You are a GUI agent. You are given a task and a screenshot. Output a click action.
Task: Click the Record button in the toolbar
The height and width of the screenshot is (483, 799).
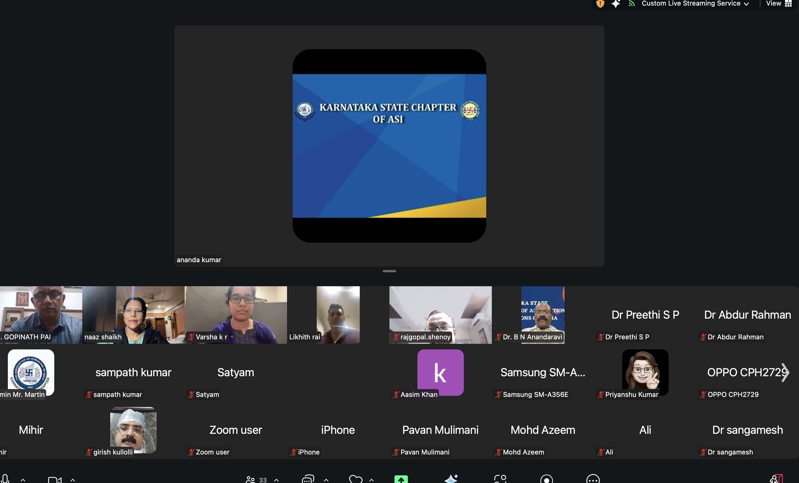(546, 479)
